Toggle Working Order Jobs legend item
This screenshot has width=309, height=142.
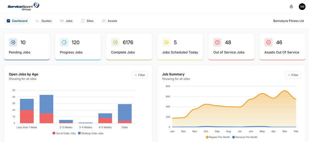91,133
